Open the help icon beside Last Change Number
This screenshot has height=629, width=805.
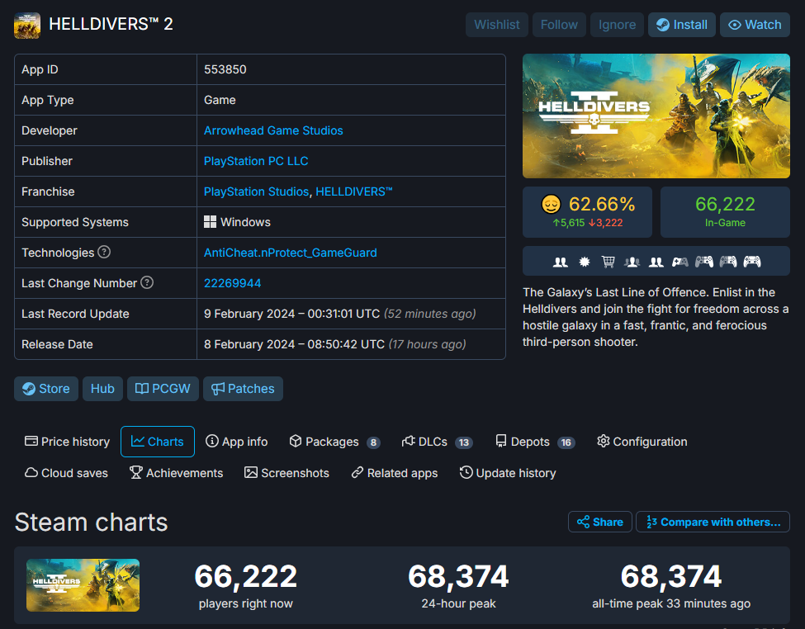pos(147,282)
